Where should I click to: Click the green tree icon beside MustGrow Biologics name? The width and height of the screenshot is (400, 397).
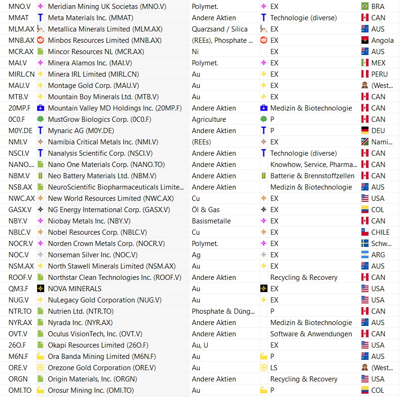[40, 119]
